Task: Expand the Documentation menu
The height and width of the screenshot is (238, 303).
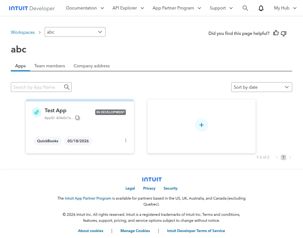Action: click(85, 8)
